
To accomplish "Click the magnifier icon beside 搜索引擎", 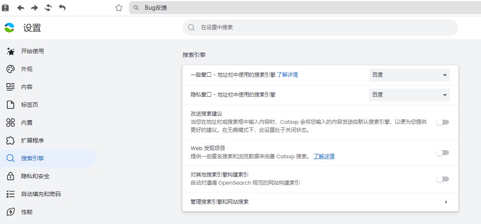I will (11, 158).
